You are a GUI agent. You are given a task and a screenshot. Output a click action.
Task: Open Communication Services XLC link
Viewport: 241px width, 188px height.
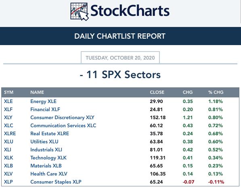[63, 126]
